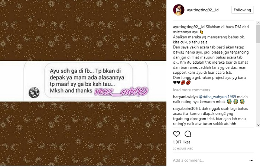Click the DM message bubble image
Screen dimensions: 260x167
tap(88, 81)
